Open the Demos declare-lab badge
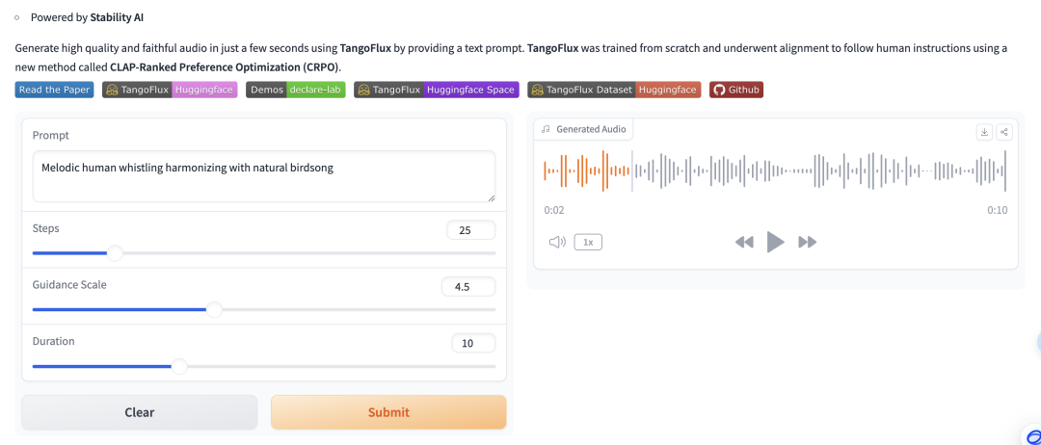 tap(296, 90)
